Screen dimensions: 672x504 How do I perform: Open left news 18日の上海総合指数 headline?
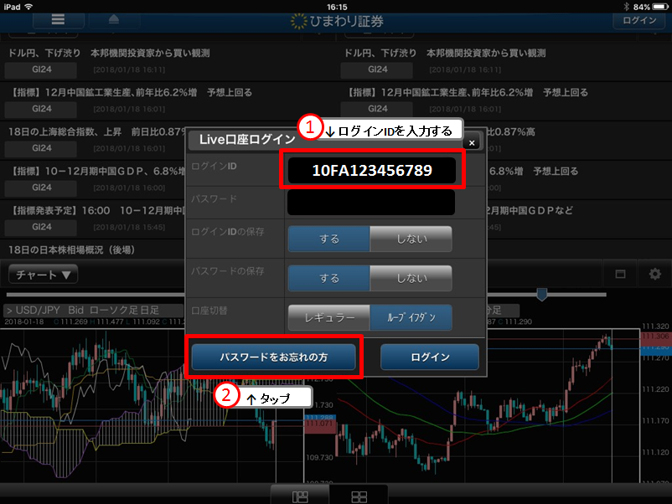[97, 132]
